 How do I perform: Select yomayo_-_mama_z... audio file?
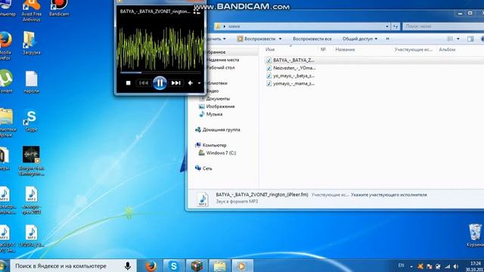pos(290,83)
